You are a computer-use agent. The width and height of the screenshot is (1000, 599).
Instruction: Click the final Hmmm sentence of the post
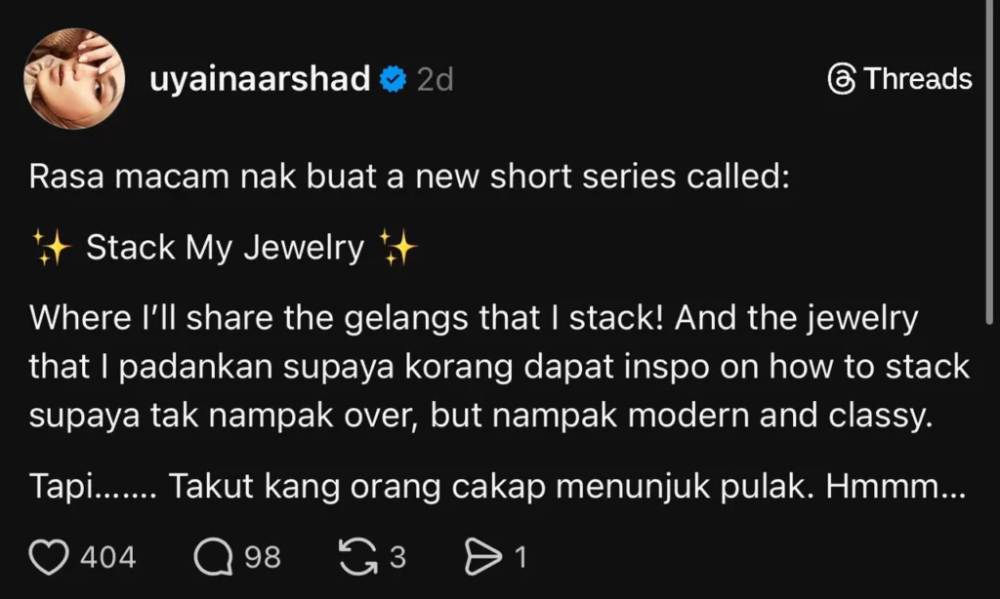(488, 485)
